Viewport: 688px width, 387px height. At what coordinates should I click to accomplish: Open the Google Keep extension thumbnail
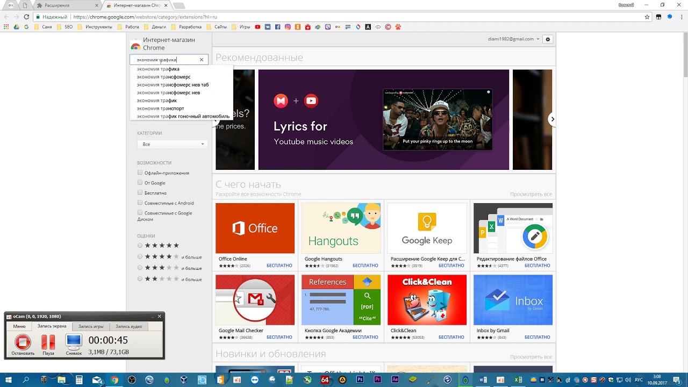click(x=427, y=228)
